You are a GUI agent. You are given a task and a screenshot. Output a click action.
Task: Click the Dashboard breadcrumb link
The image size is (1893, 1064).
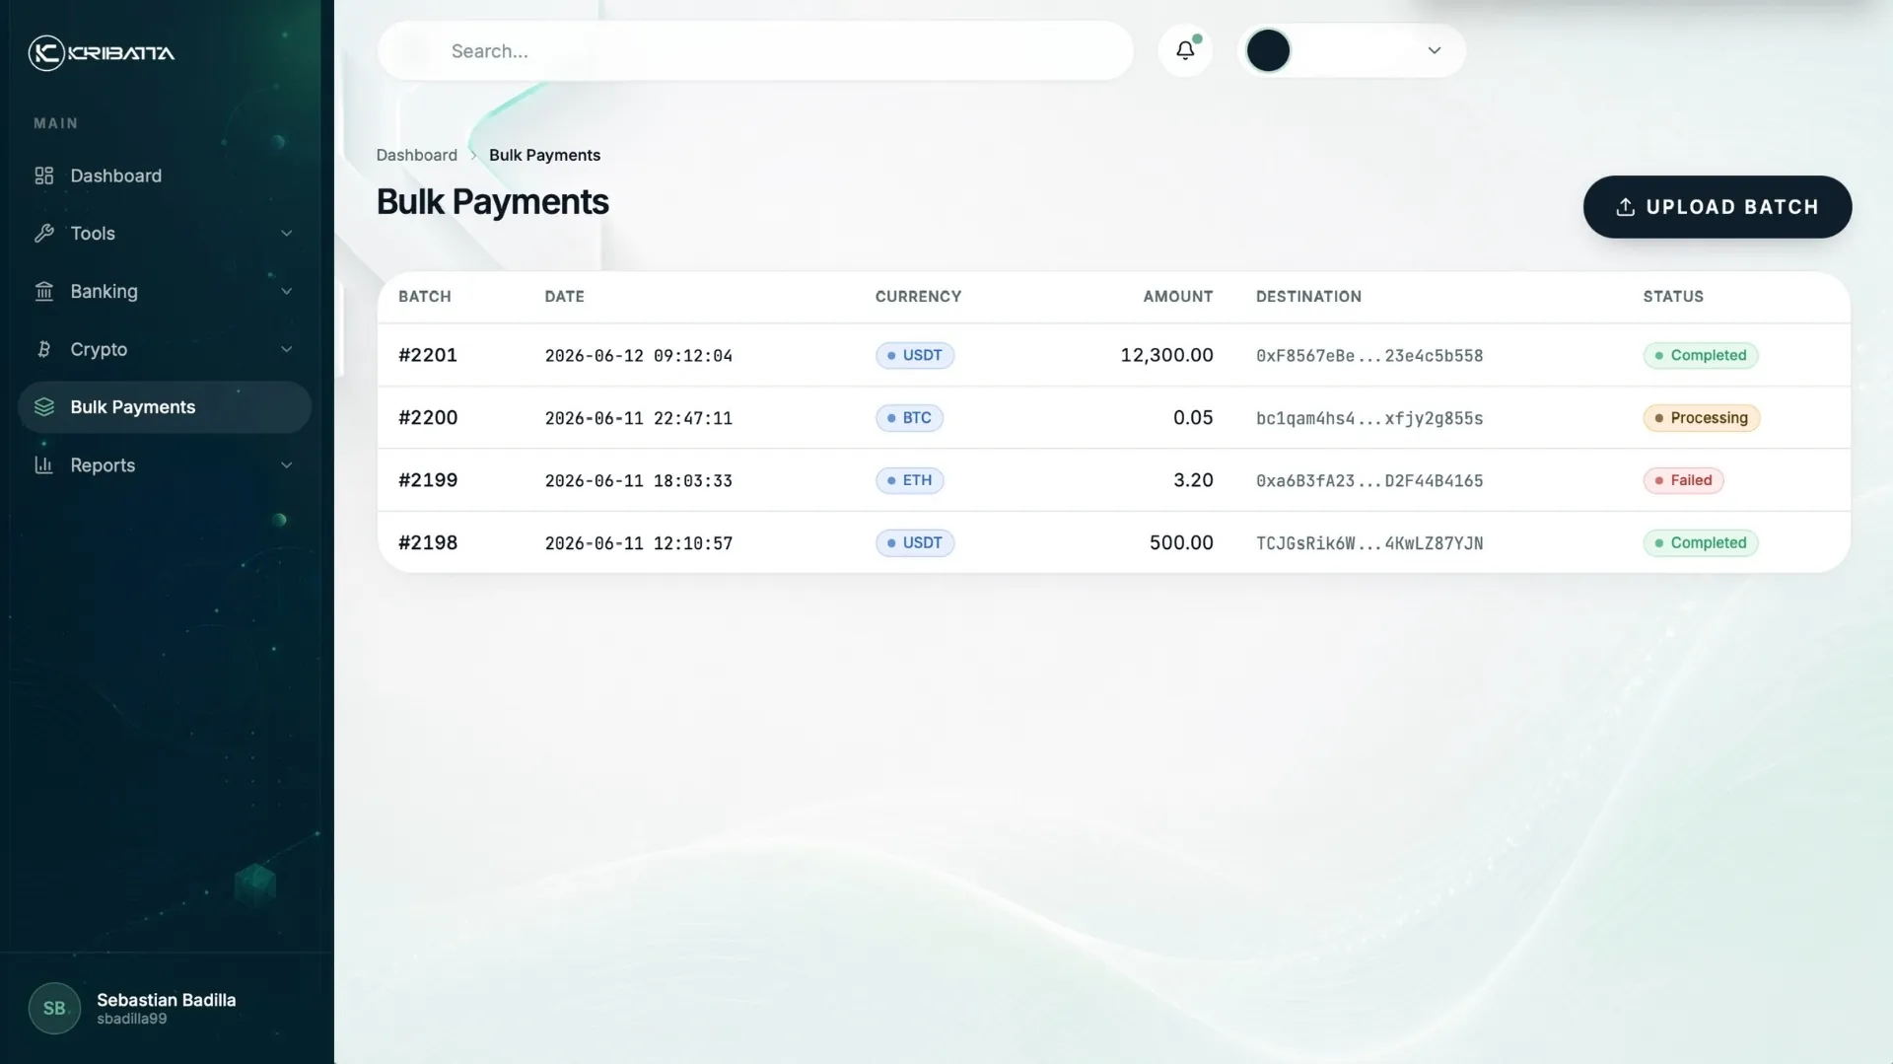(416, 155)
